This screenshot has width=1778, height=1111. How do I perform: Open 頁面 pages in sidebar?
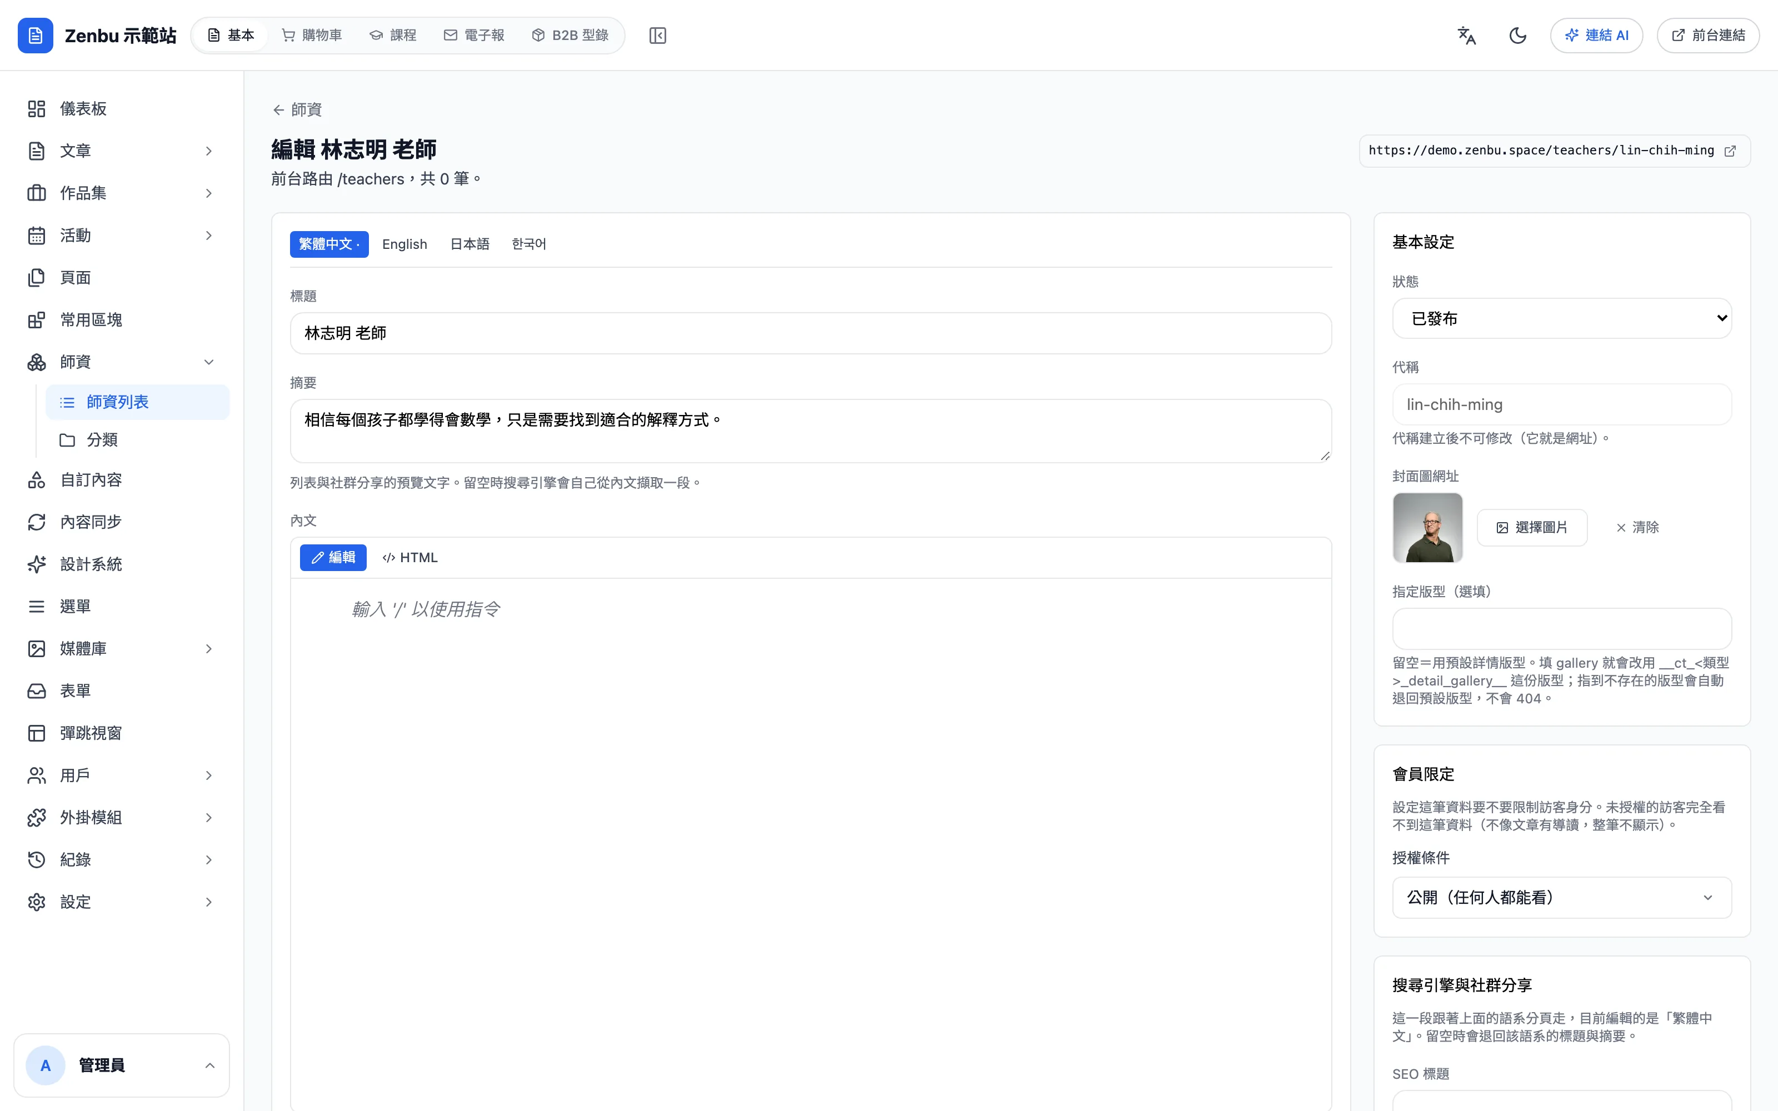pos(122,278)
